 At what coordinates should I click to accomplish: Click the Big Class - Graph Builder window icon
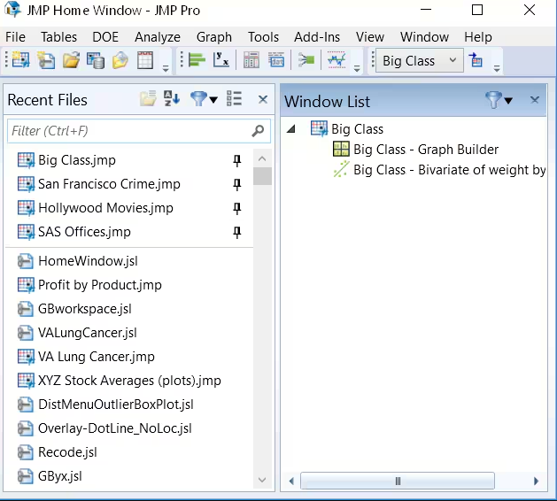coord(341,149)
